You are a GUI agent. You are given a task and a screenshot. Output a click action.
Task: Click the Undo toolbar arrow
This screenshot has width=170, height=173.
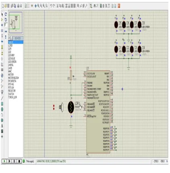coord(51,6)
